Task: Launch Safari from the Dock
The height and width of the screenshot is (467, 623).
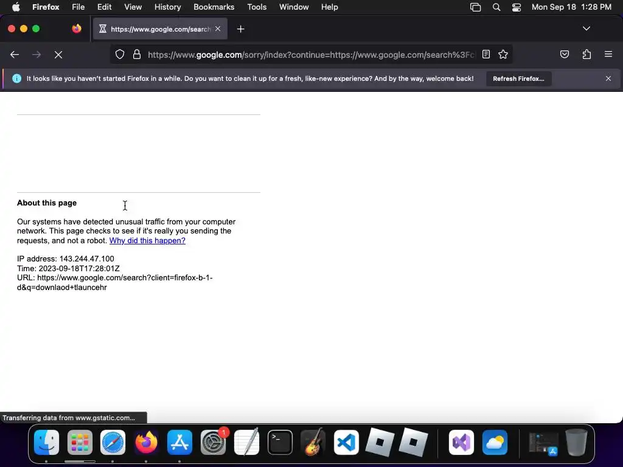Action: (113, 443)
